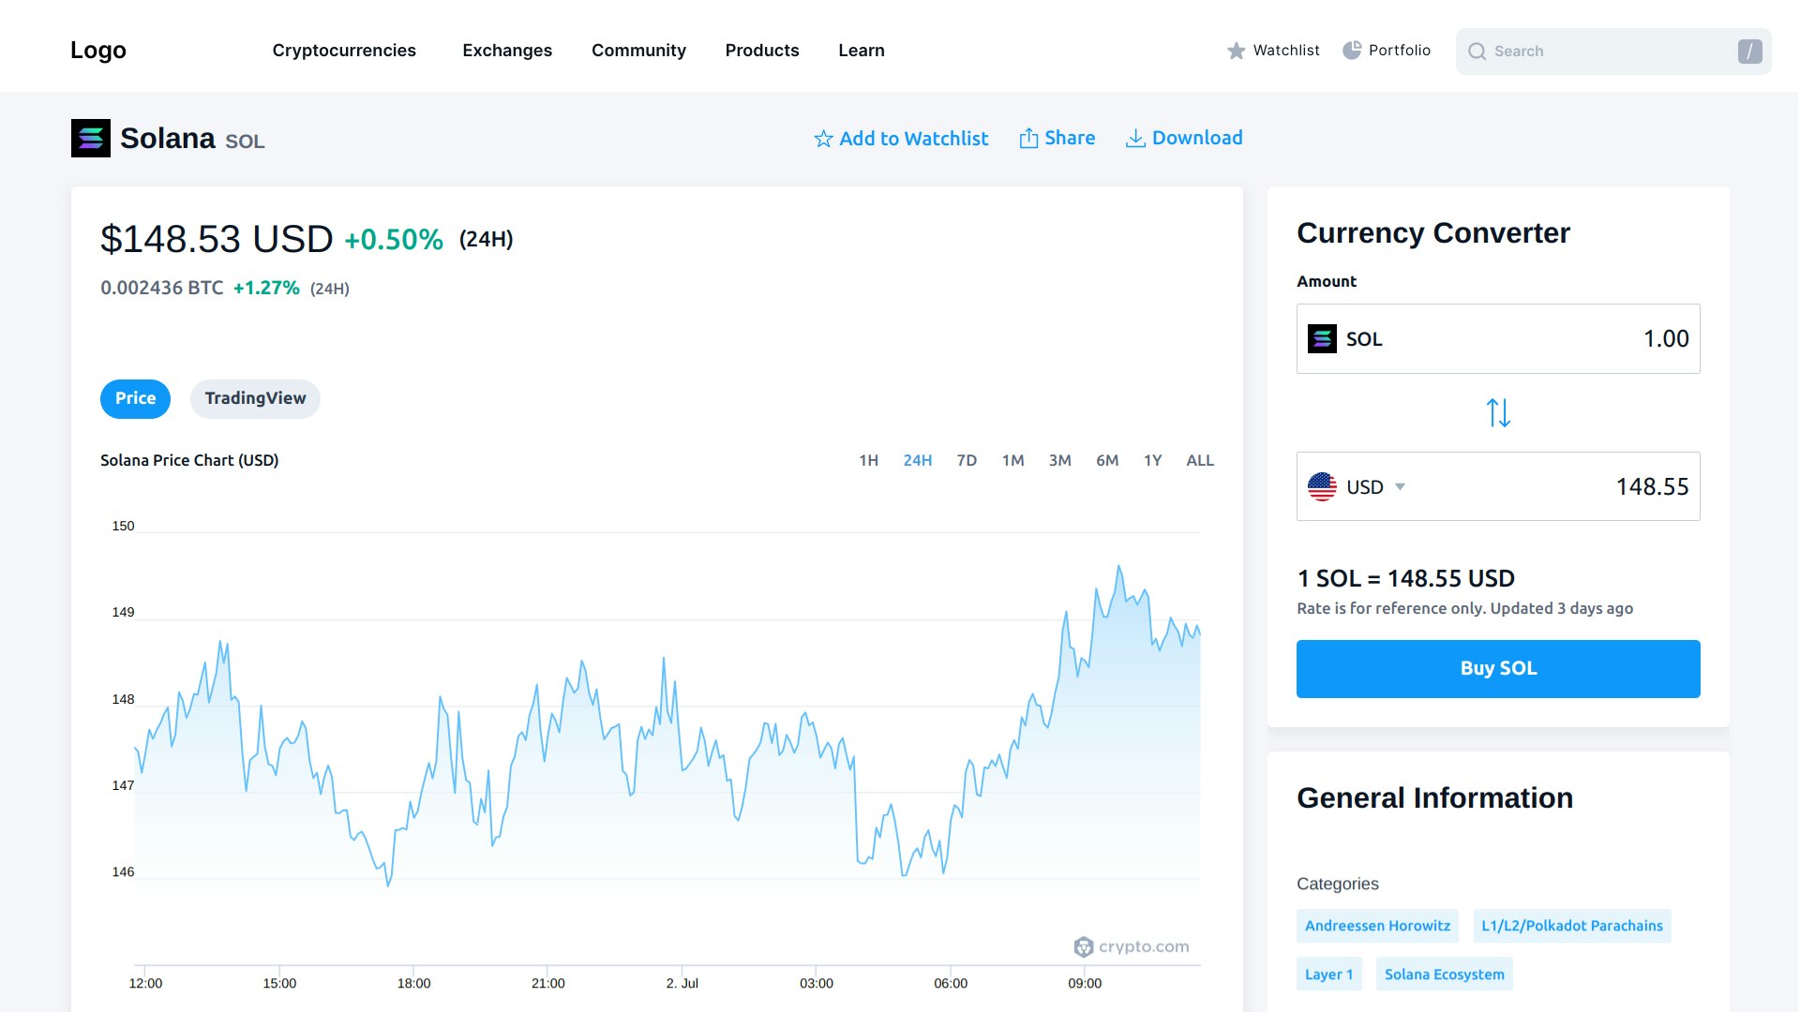Switch chart view to TradingView
The height and width of the screenshot is (1012, 1800).
255,398
